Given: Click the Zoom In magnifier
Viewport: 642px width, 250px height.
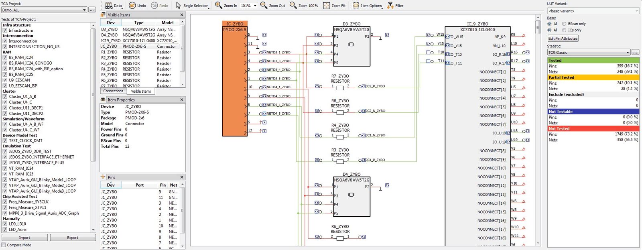Looking at the screenshot, I should coord(218,5).
